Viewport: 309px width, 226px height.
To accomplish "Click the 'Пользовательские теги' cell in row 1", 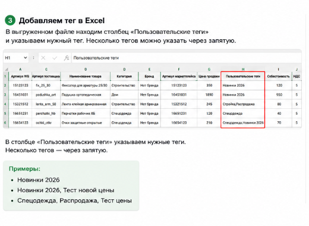I will pos(243,76).
